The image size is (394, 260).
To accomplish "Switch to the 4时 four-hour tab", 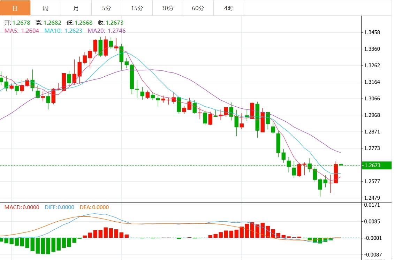I will pos(229,8).
